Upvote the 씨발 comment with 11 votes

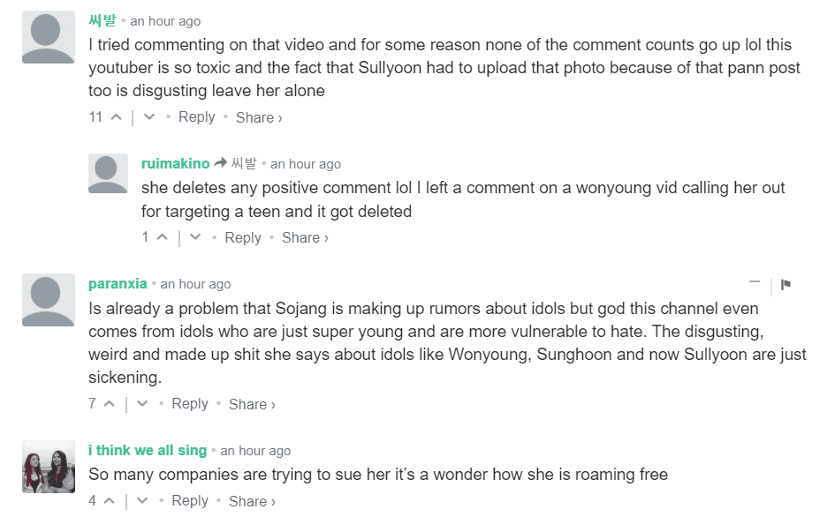click(116, 117)
